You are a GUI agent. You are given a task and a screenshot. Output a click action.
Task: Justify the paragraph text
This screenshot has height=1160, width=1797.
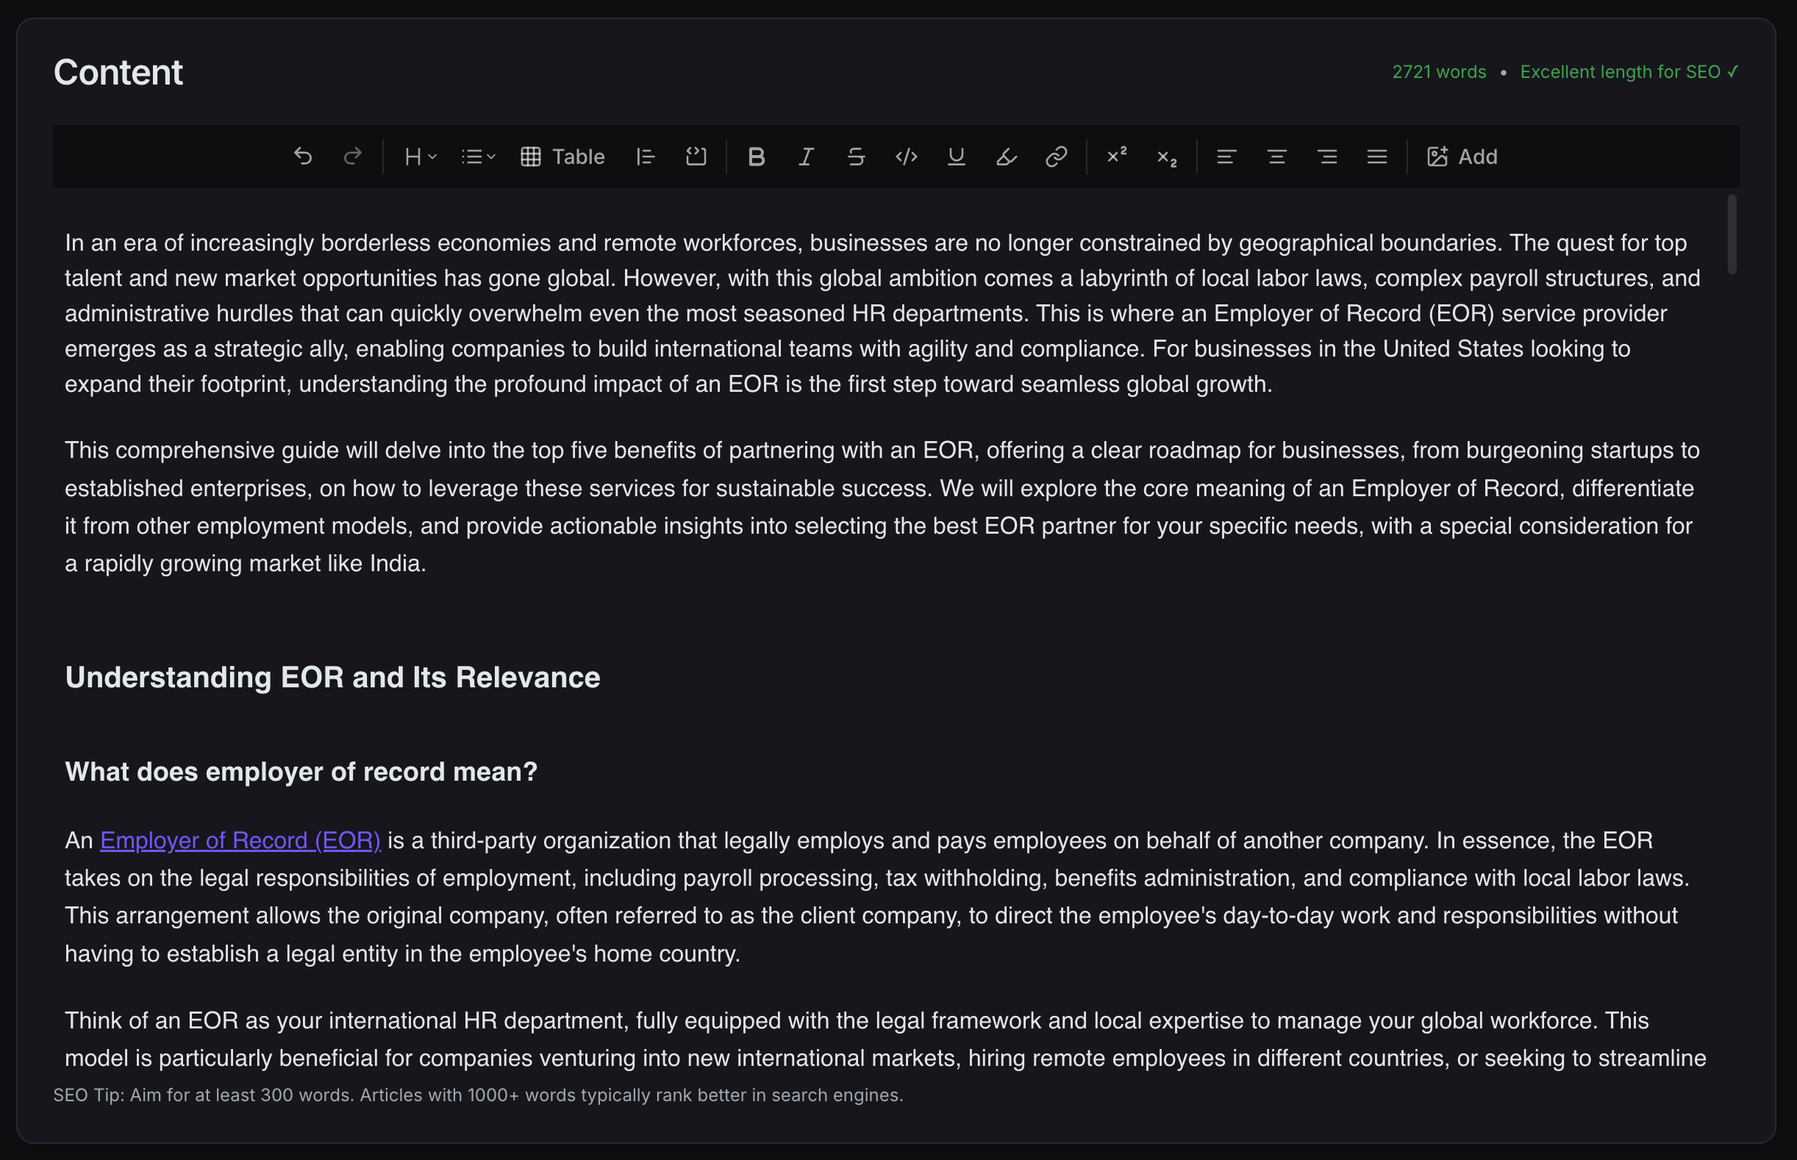(x=1376, y=157)
